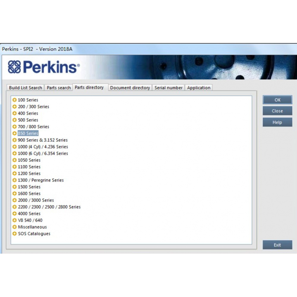Click plus icon beside 2000 / 3000 Series
297x297 pixels.
click(x=14, y=200)
